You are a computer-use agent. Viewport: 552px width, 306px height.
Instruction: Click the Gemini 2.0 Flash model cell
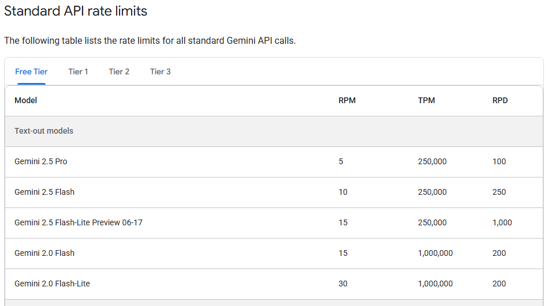pos(44,253)
